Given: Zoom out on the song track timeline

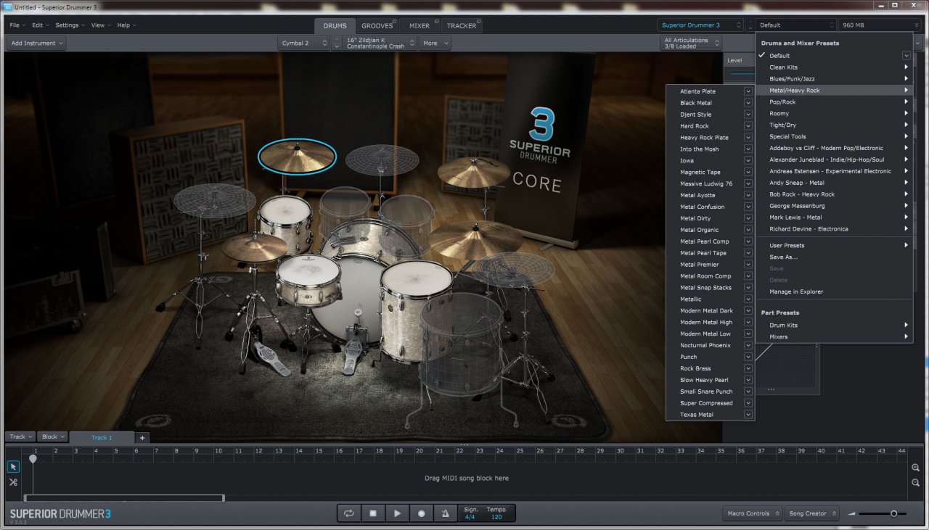Looking at the screenshot, I should click(916, 483).
